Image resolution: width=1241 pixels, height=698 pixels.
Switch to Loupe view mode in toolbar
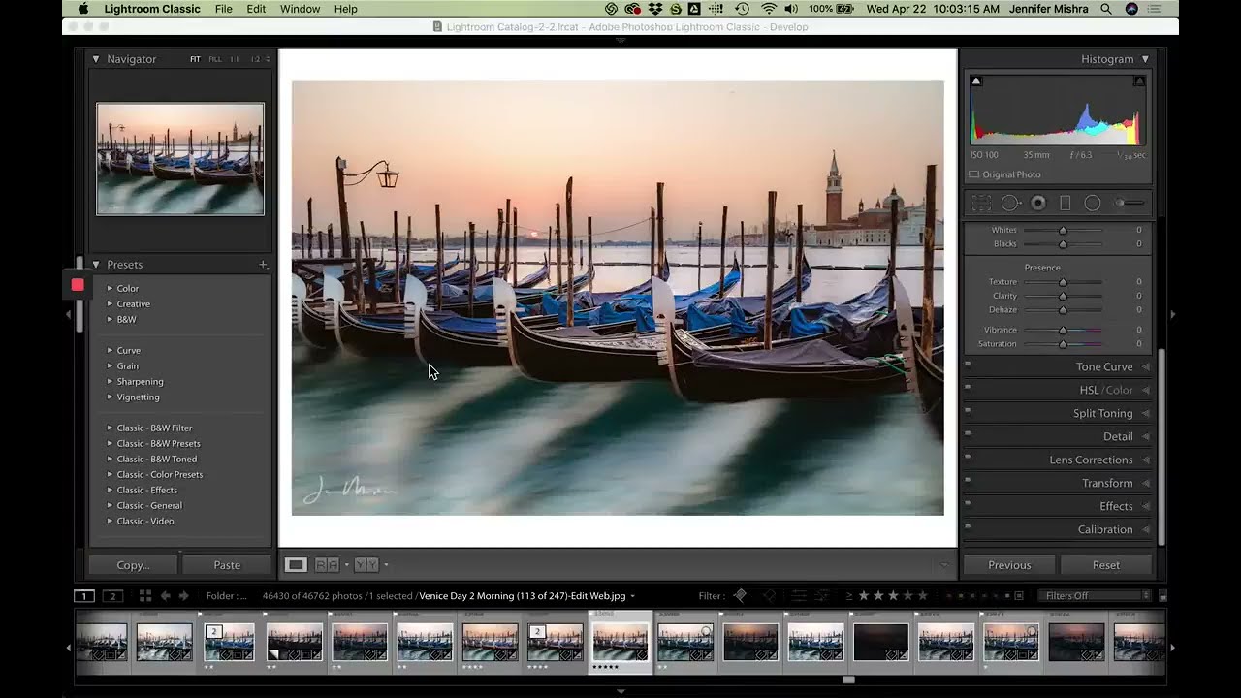click(x=296, y=564)
